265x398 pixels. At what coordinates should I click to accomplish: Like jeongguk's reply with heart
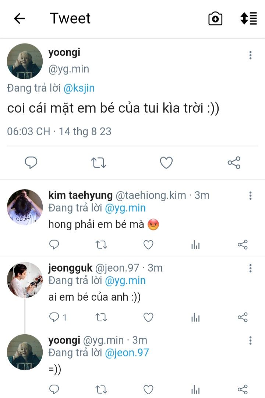[x=148, y=317]
